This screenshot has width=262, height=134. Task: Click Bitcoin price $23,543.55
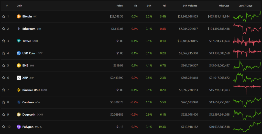pyautogui.click(x=116, y=17)
